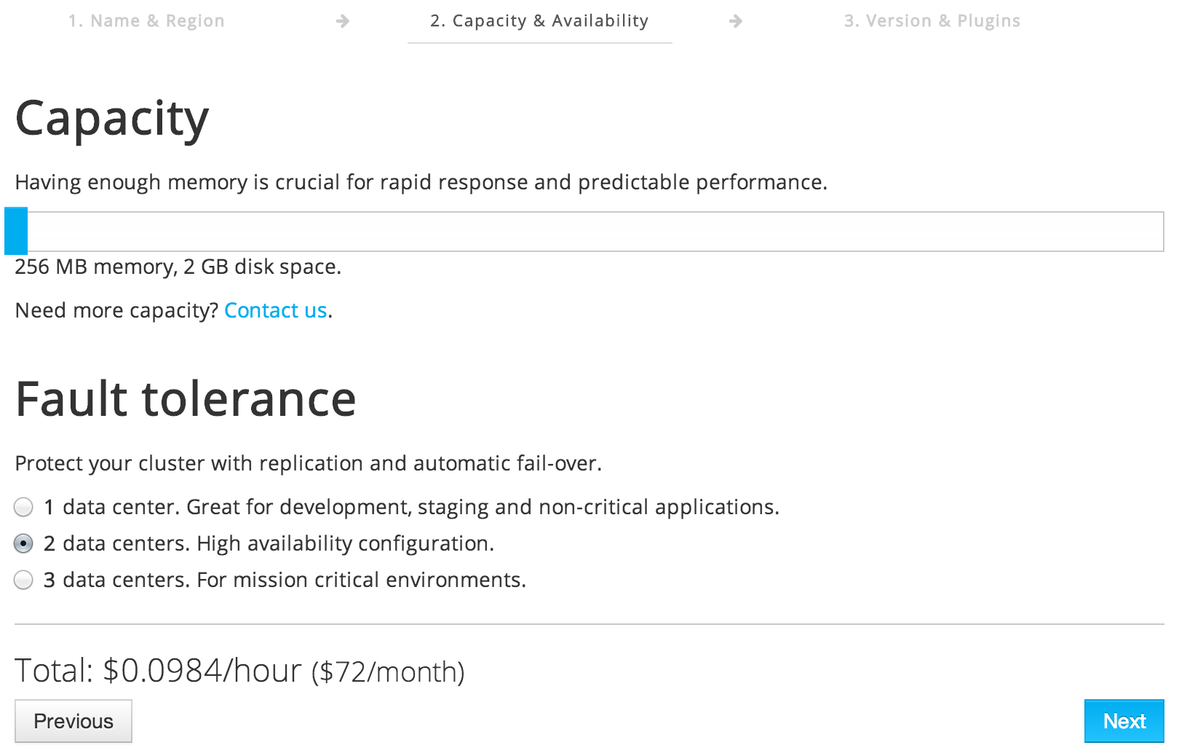Image resolution: width=1179 pixels, height=756 pixels.
Task: Click the arrow icon before Version & Plugins
Action: (x=737, y=21)
